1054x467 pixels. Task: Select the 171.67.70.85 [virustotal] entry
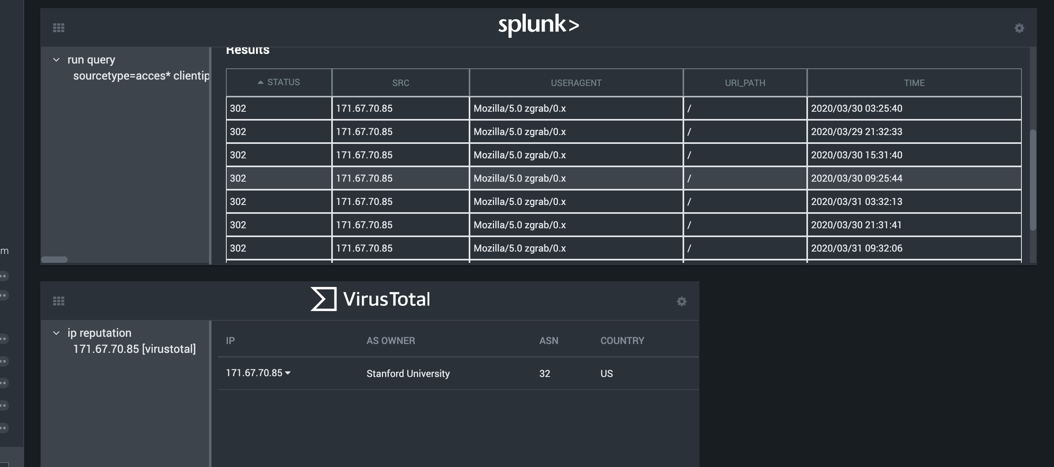pos(134,349)
